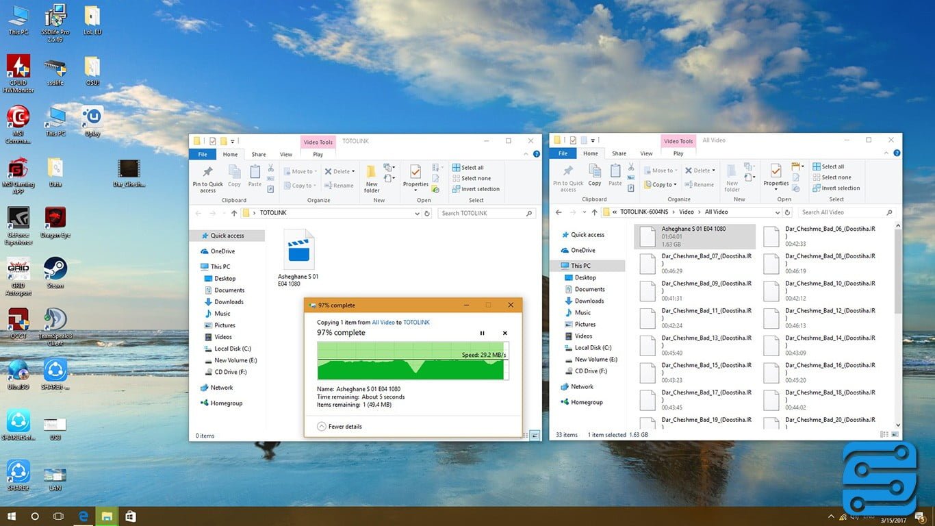Click the Search All Video input field
Image resolution: width=935 pixels, height=526 pixels.
coord(842,212)
